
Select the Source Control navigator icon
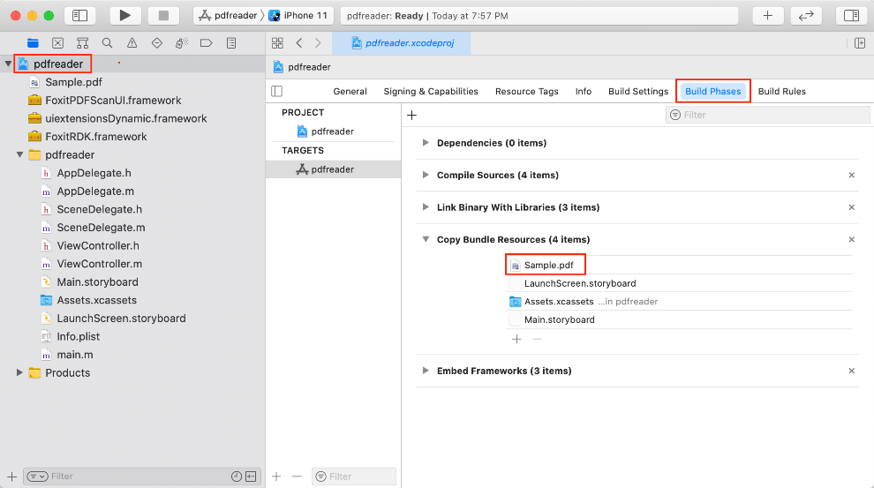click(x=57, y=42)
